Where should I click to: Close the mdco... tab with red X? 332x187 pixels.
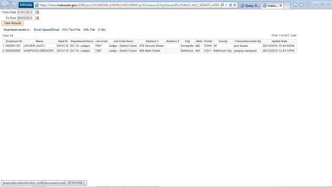click(281, 6)
